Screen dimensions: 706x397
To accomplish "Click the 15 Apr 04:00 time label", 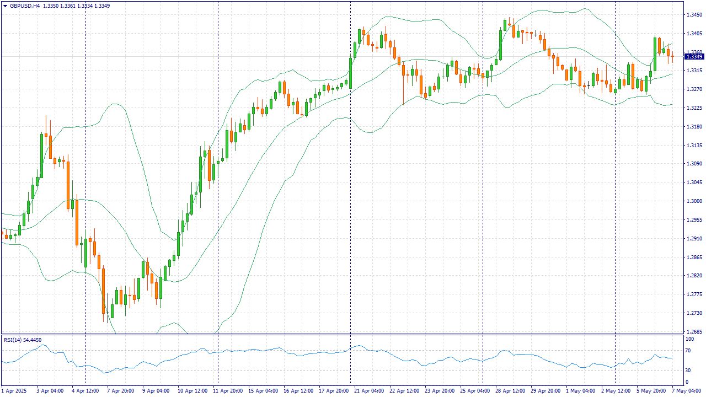I will coord(263,391).
